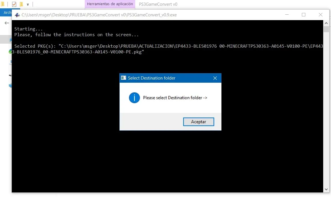Click the 'Please select Destination folder ->' message
The image size is (331, 197).
click(x=175, y=98)
